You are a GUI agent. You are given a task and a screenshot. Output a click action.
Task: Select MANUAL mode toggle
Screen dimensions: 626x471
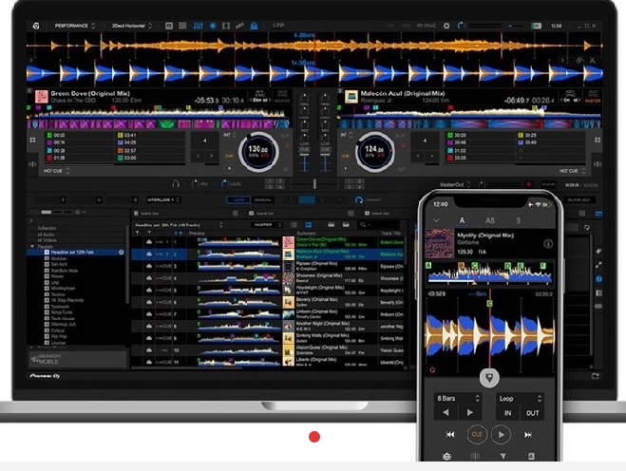point(263,199)
